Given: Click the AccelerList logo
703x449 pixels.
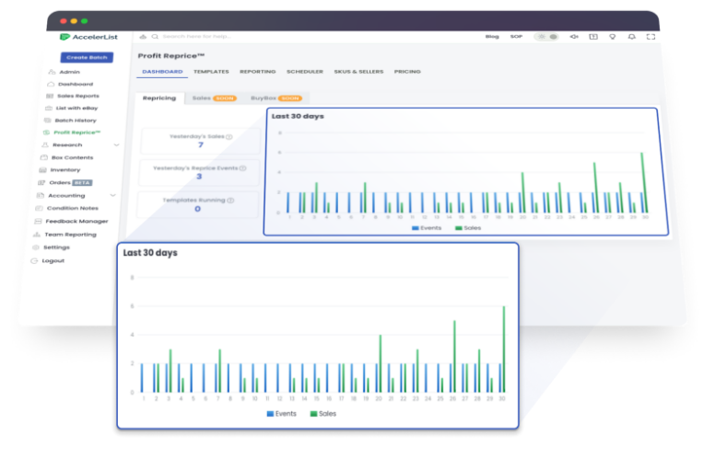Looking at the screenshot, I should (88, 37).
